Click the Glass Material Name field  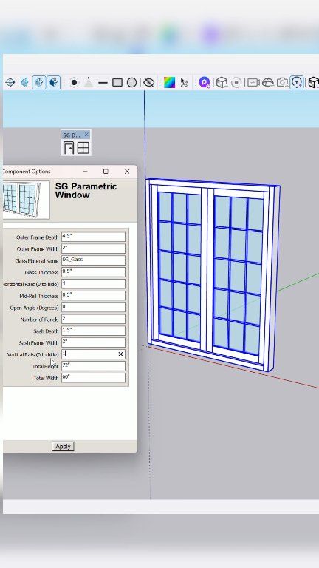[x=93, y=260]
